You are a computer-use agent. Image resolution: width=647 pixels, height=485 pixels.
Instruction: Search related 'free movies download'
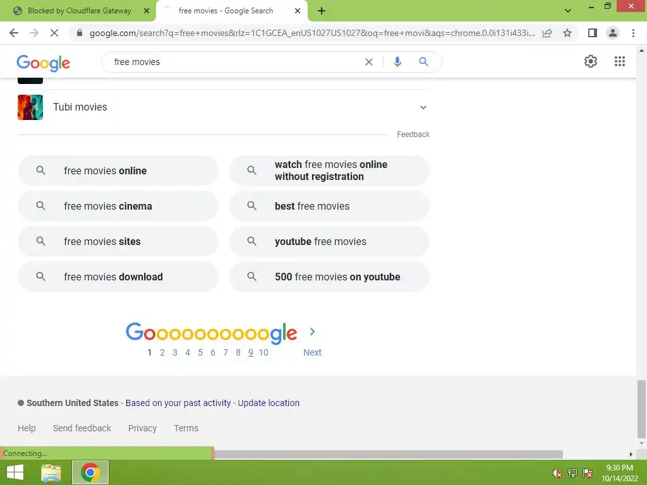click(x=118, y=277)
